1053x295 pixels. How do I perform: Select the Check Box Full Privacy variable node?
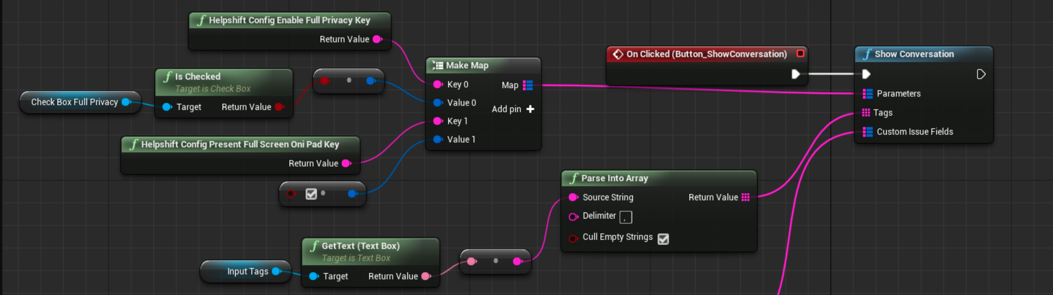(75, 102)
